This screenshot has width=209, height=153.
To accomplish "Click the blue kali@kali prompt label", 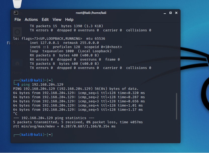I will pos(35,80).
